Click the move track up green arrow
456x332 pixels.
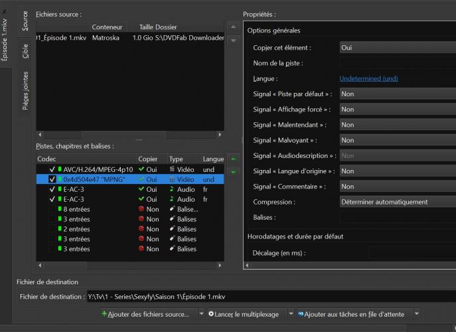point(233,159)
